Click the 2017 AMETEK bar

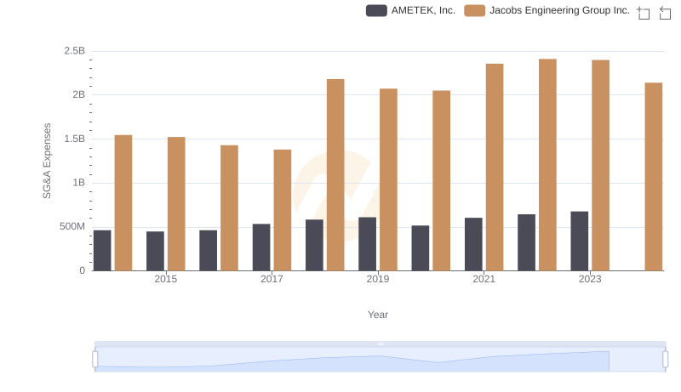[x=261, y=247]
